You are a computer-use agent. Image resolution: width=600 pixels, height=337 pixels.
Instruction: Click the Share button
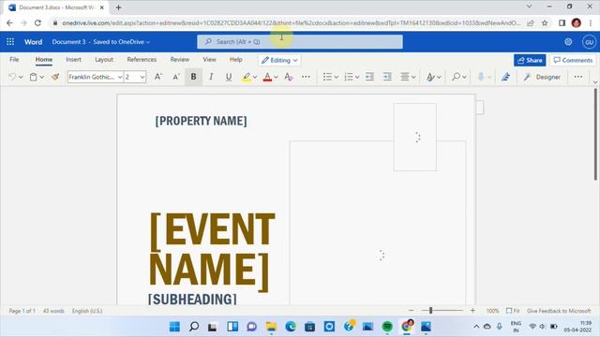pos(530,60)
